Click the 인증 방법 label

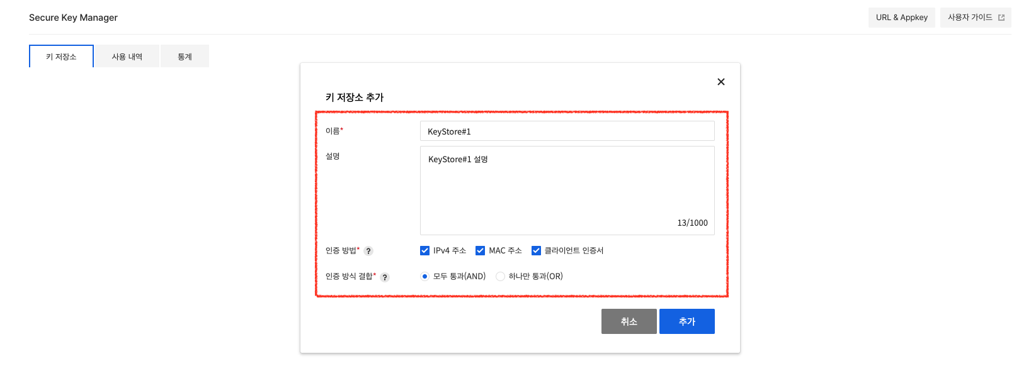click(341, 250)
